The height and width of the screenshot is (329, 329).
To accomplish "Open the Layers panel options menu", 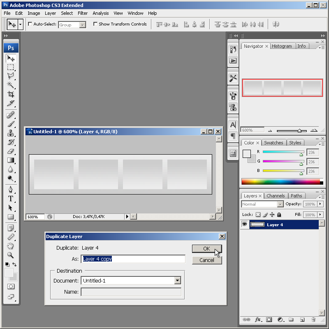I will point(322,197).
